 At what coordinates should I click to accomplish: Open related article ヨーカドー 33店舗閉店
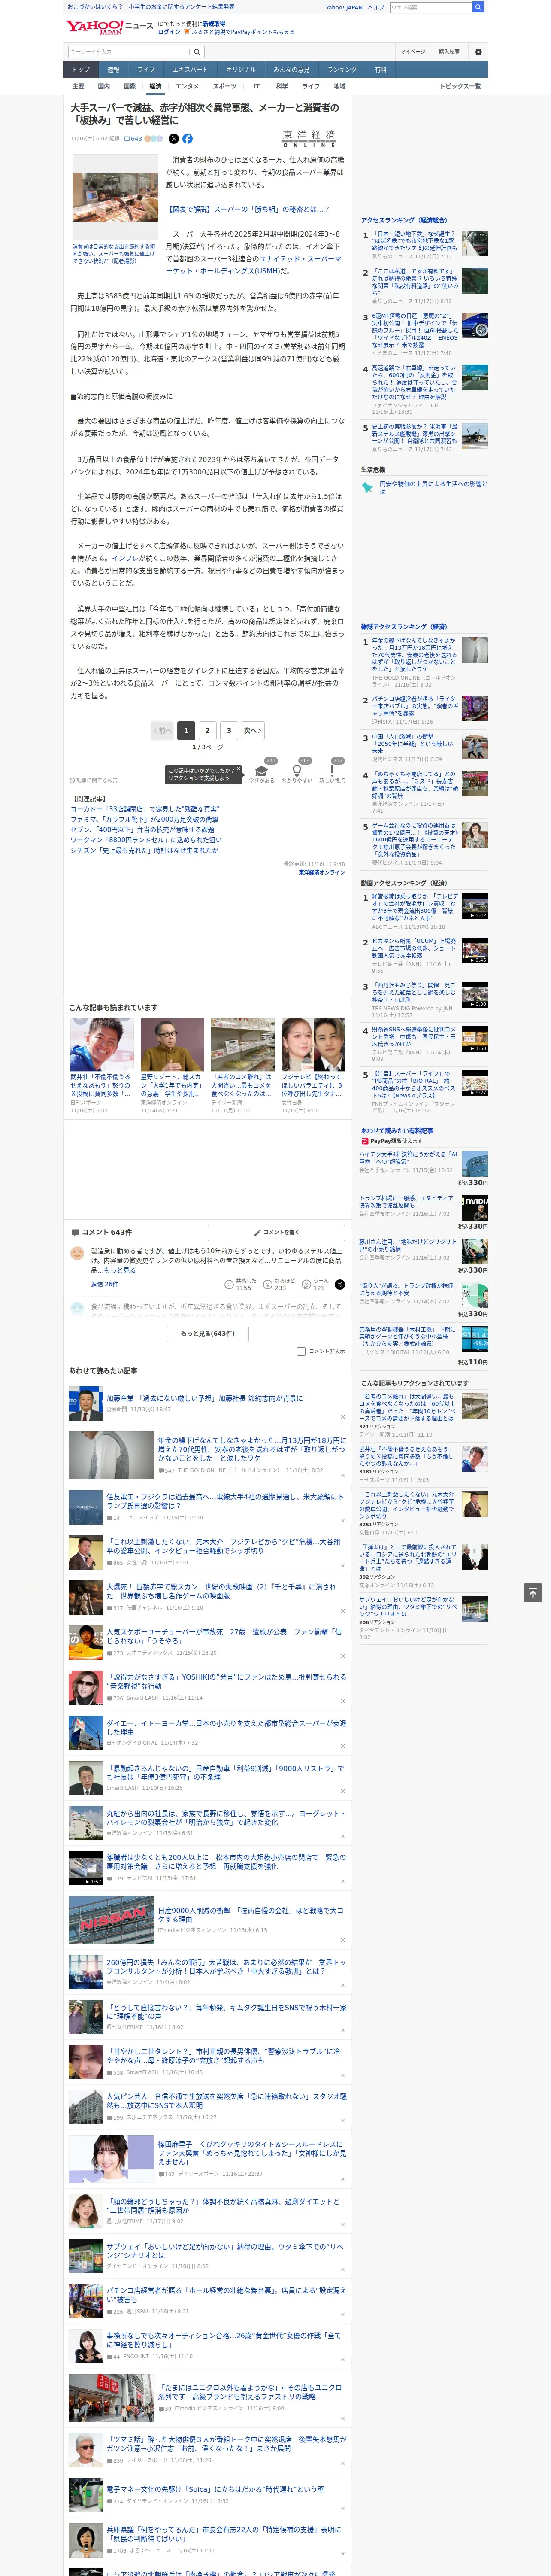point(145,809)
